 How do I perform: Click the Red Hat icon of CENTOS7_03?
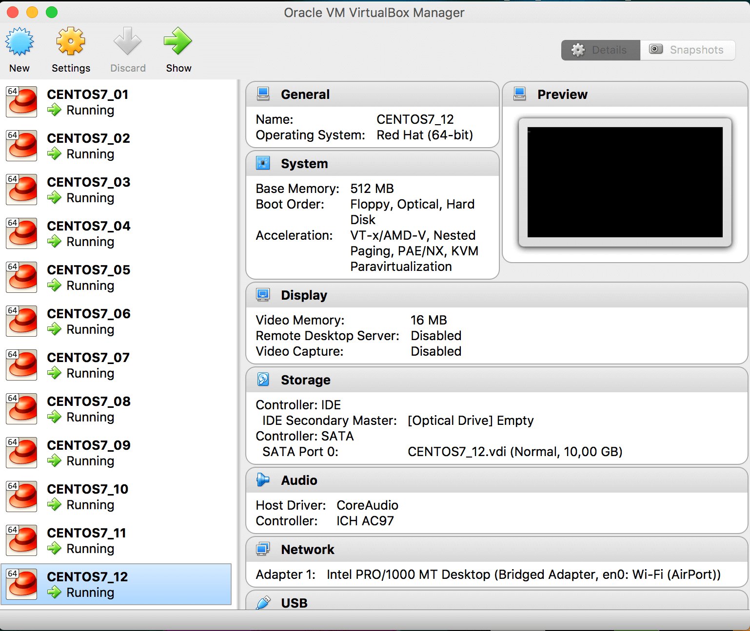(21, 190)
